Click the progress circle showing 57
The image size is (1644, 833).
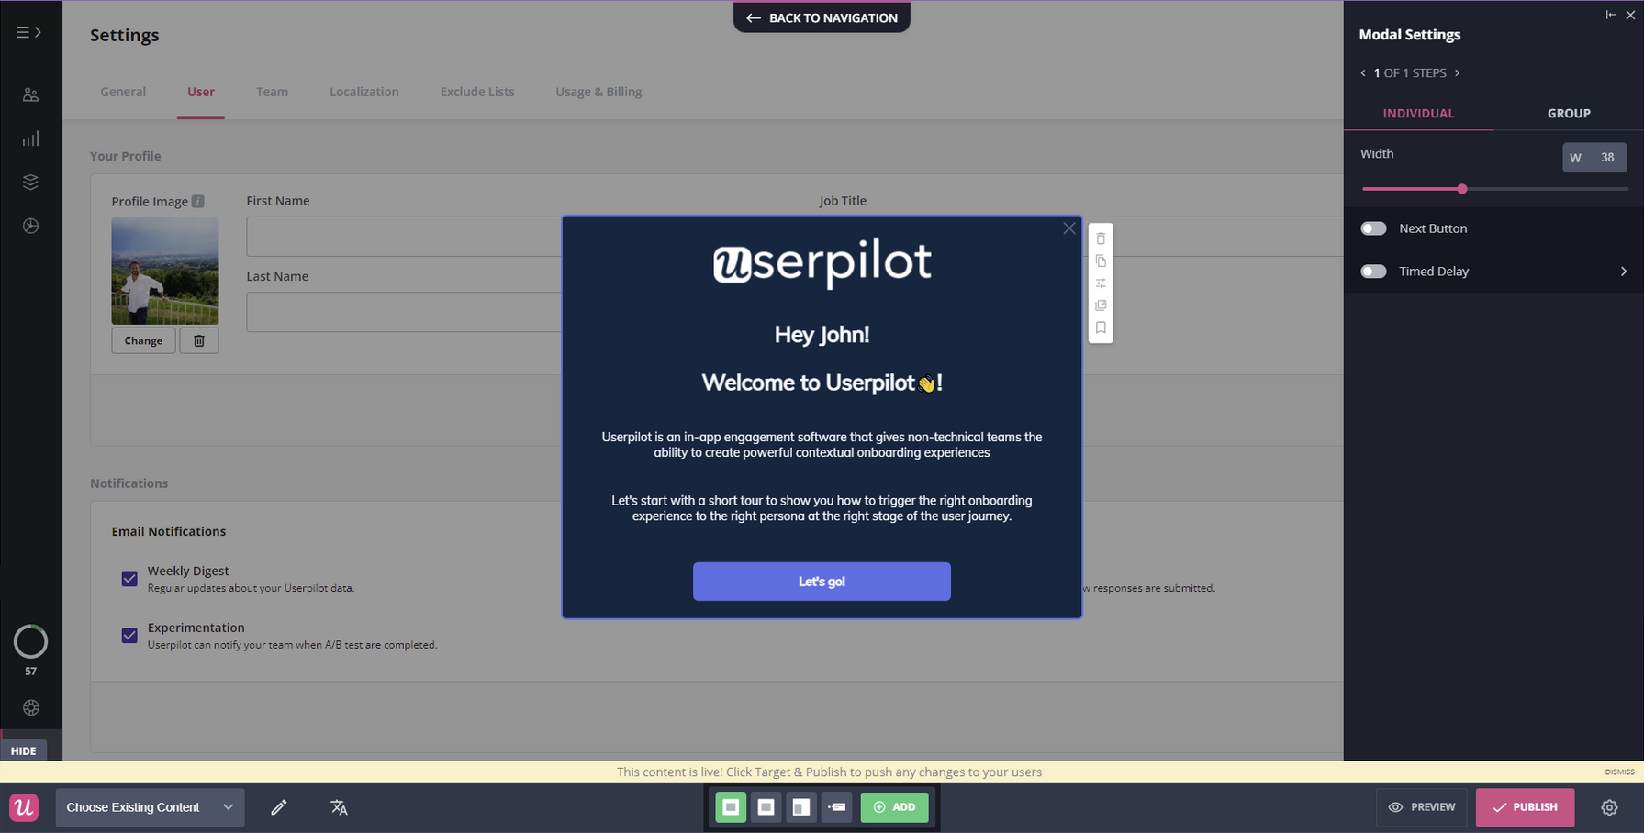click(x=30, y=641)
